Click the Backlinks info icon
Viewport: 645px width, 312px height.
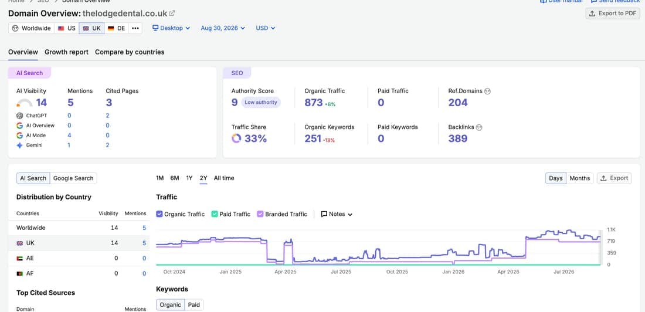[479, 128]
